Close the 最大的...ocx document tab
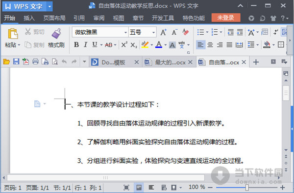This screenshot has height=193, width=294. (x=190, y=62)
